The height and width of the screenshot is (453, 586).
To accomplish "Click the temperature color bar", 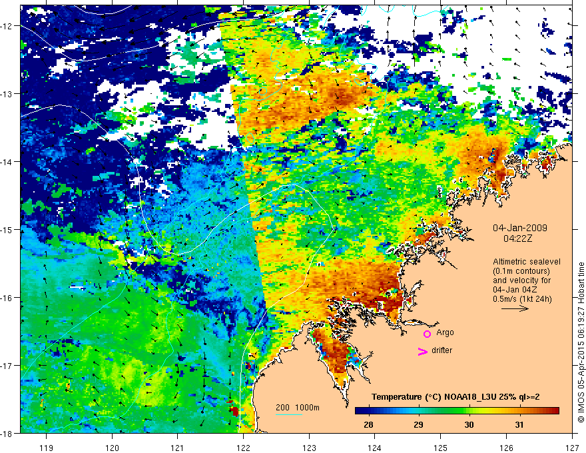I will tap(457, 410).
